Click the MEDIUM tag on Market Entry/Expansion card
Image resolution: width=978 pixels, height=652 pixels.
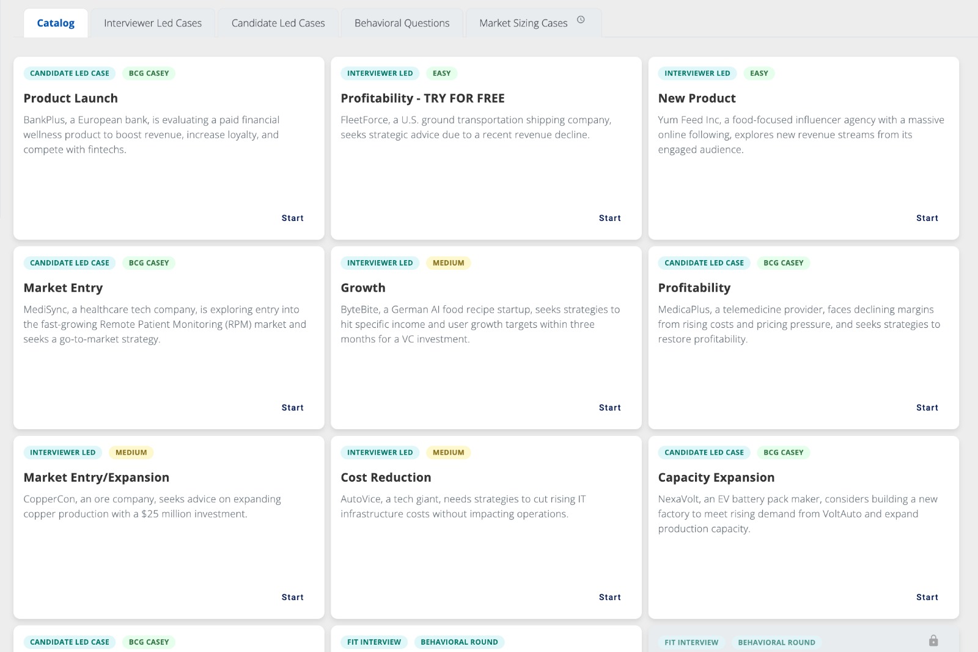click(131, 452)
